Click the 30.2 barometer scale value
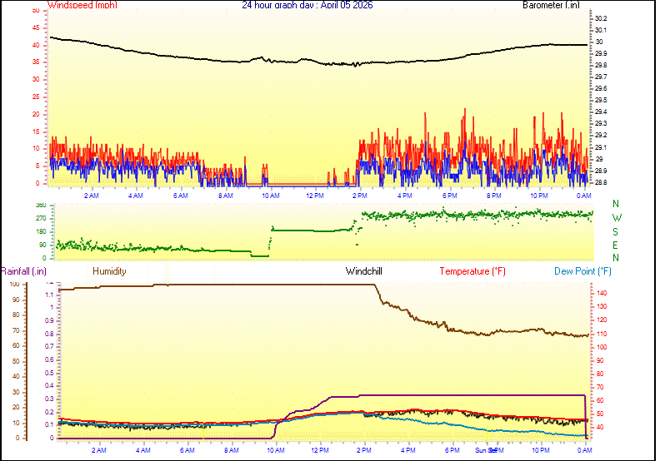The image size is (665, 461). tap(600, 18)
